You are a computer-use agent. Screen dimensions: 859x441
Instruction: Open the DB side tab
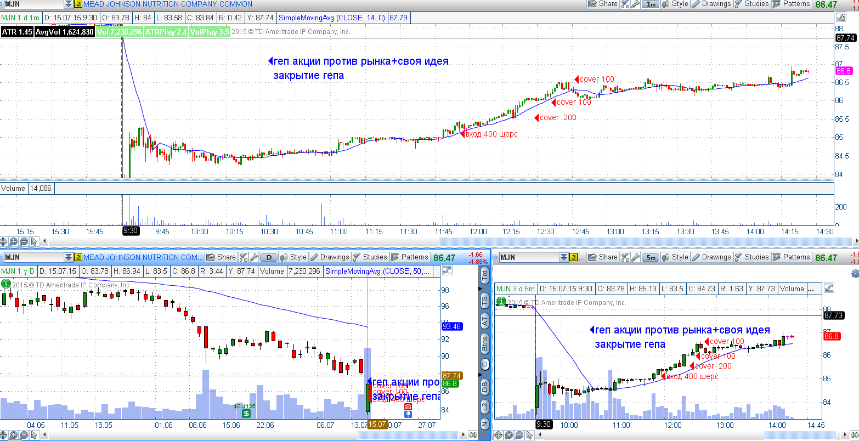(x=485, y=386)
